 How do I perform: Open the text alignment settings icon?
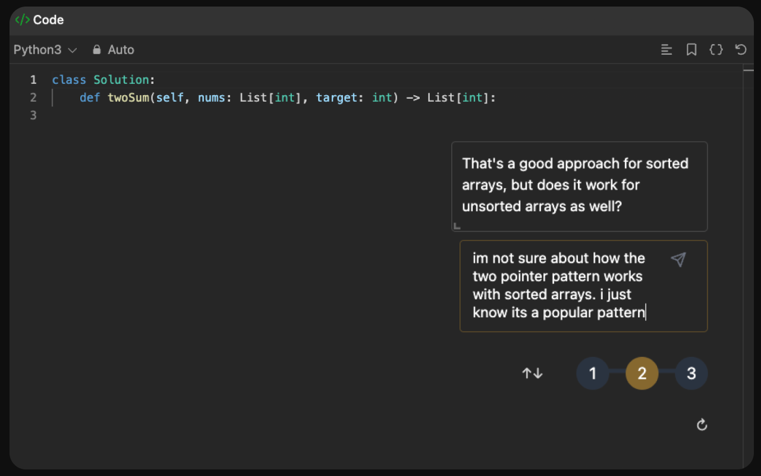[x=666, y=49]
